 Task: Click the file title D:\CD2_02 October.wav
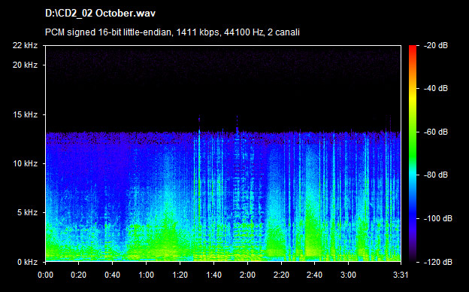tap(100, 14)
